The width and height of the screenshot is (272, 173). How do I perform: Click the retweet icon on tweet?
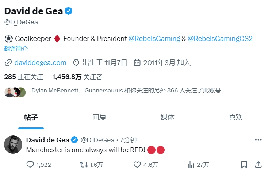[x=84, y=165]
